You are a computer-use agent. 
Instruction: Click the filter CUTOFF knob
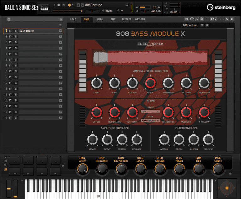click(97, 112)
